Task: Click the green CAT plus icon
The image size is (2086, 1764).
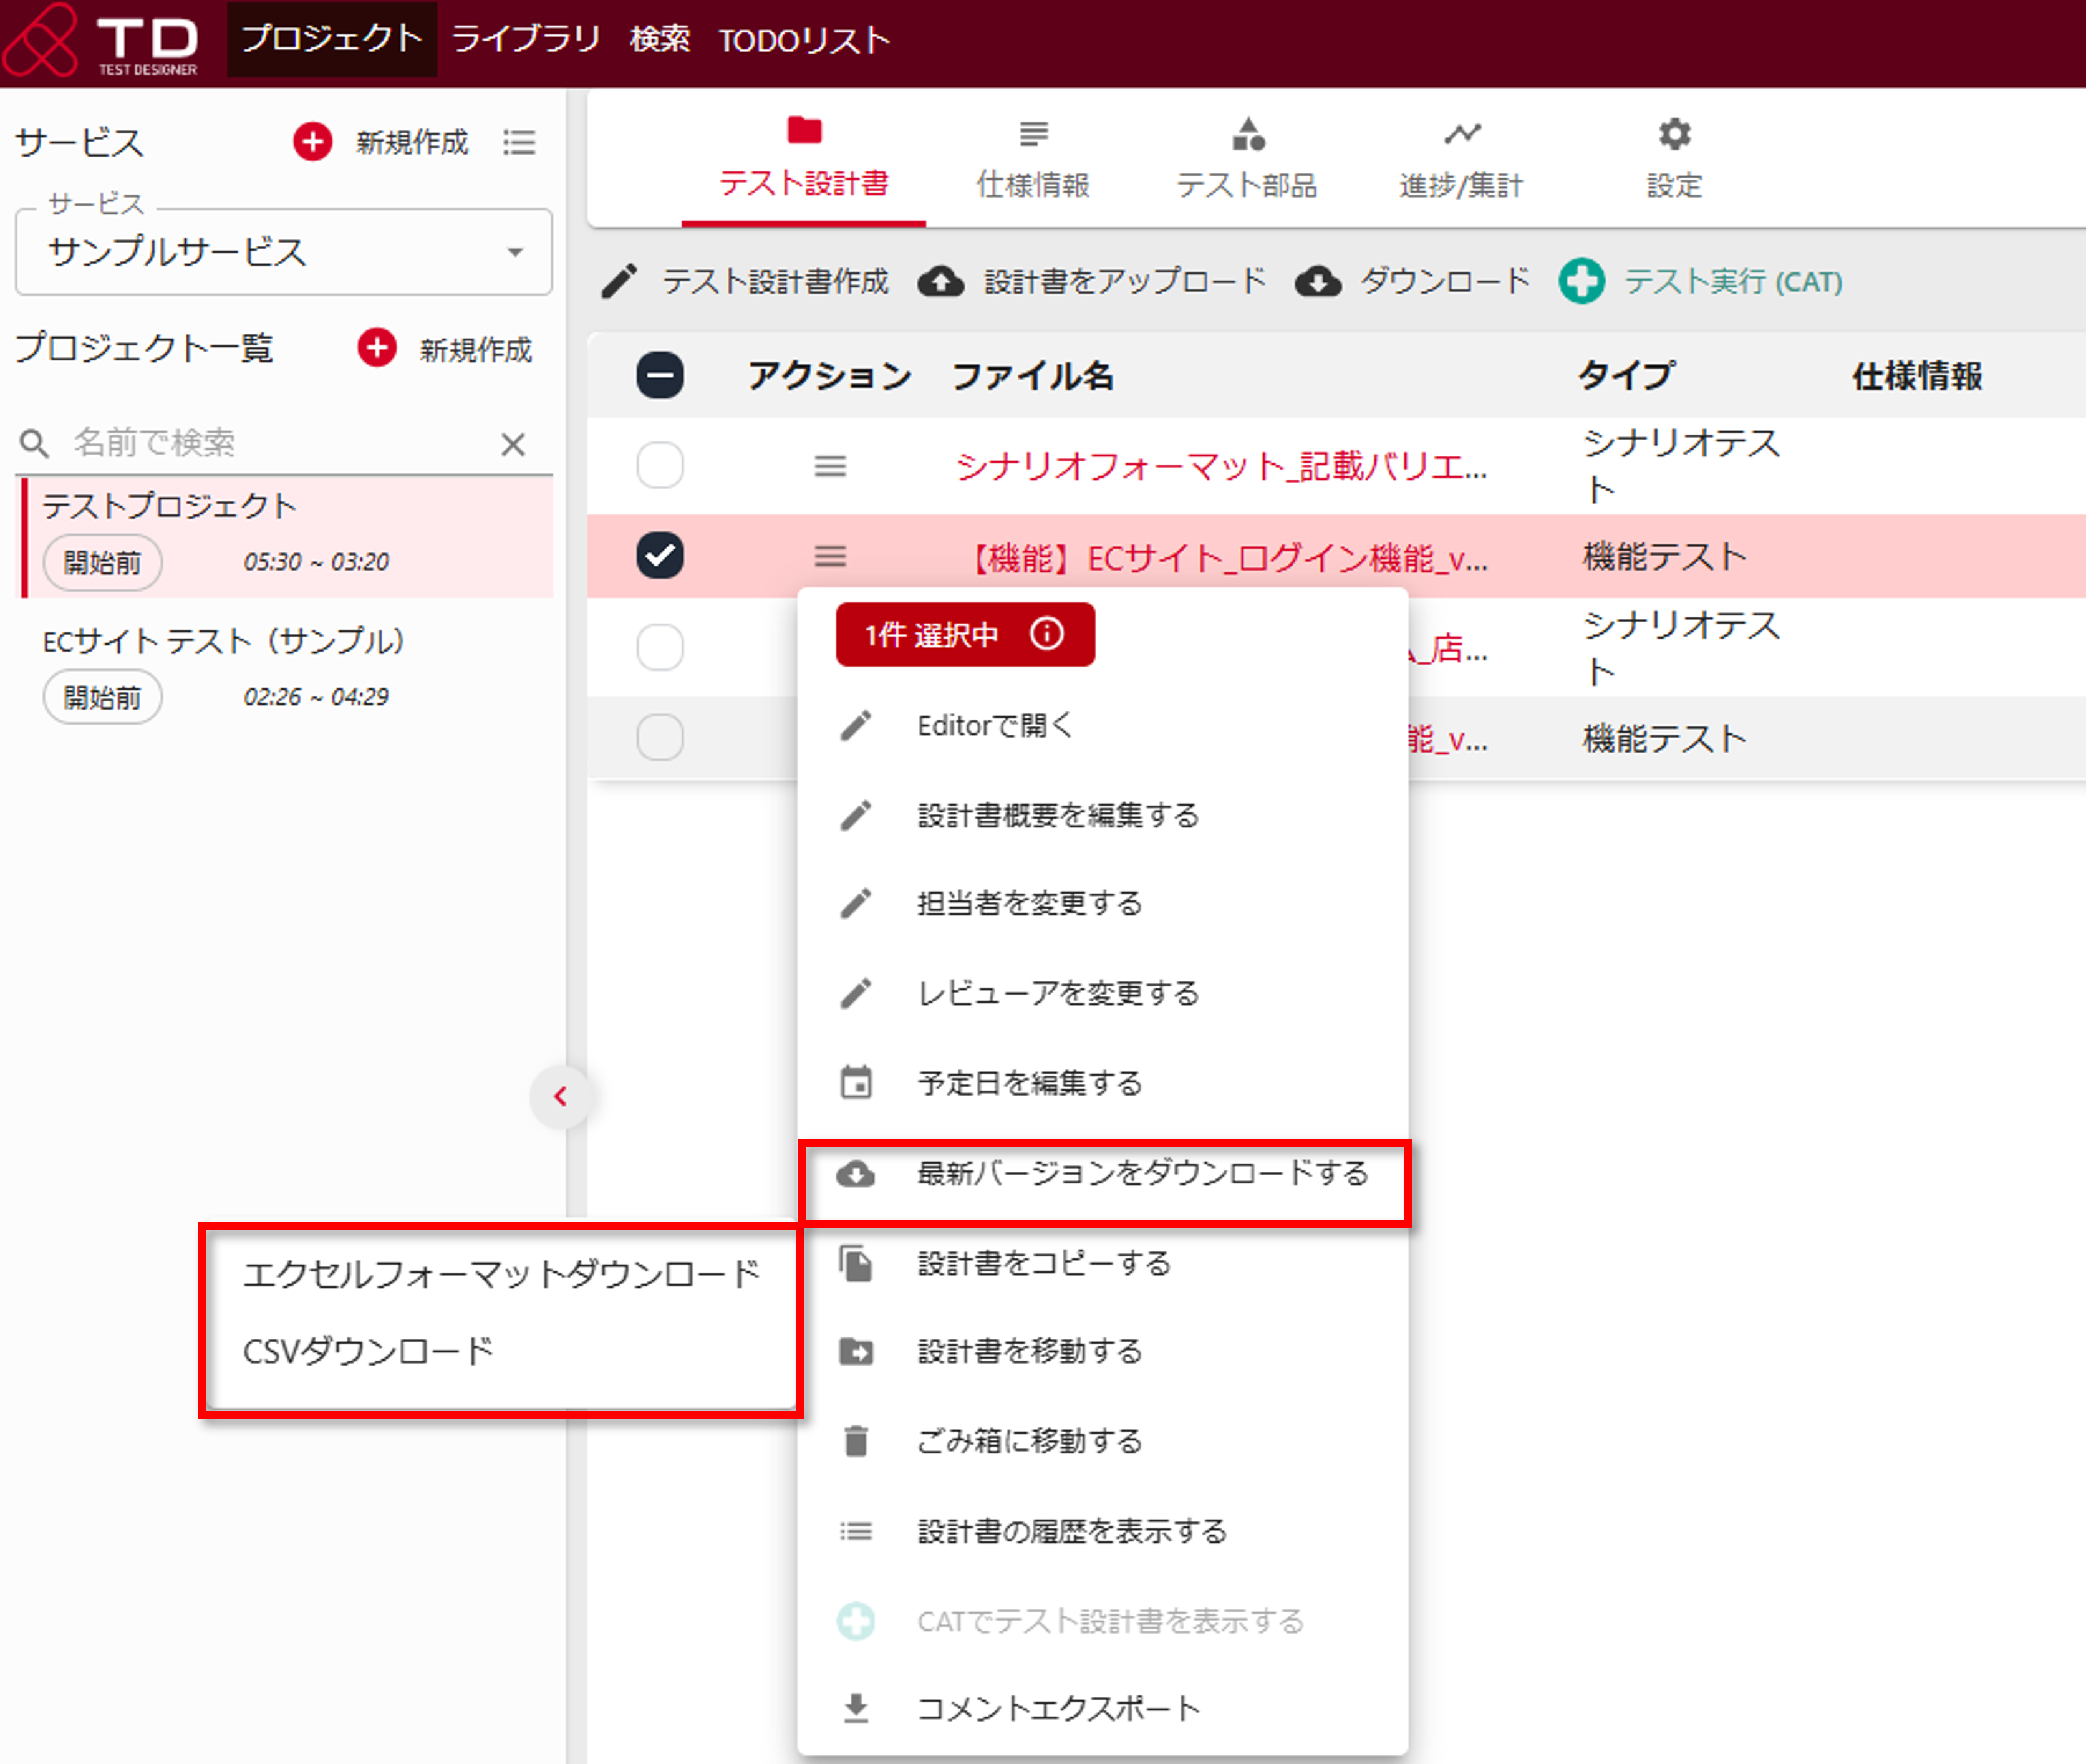Action: (x=1581, y=282)
